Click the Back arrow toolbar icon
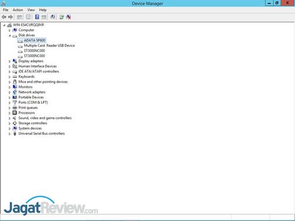Screen dimensions: 295x221 pyautogui.click(x=4, y=17)
